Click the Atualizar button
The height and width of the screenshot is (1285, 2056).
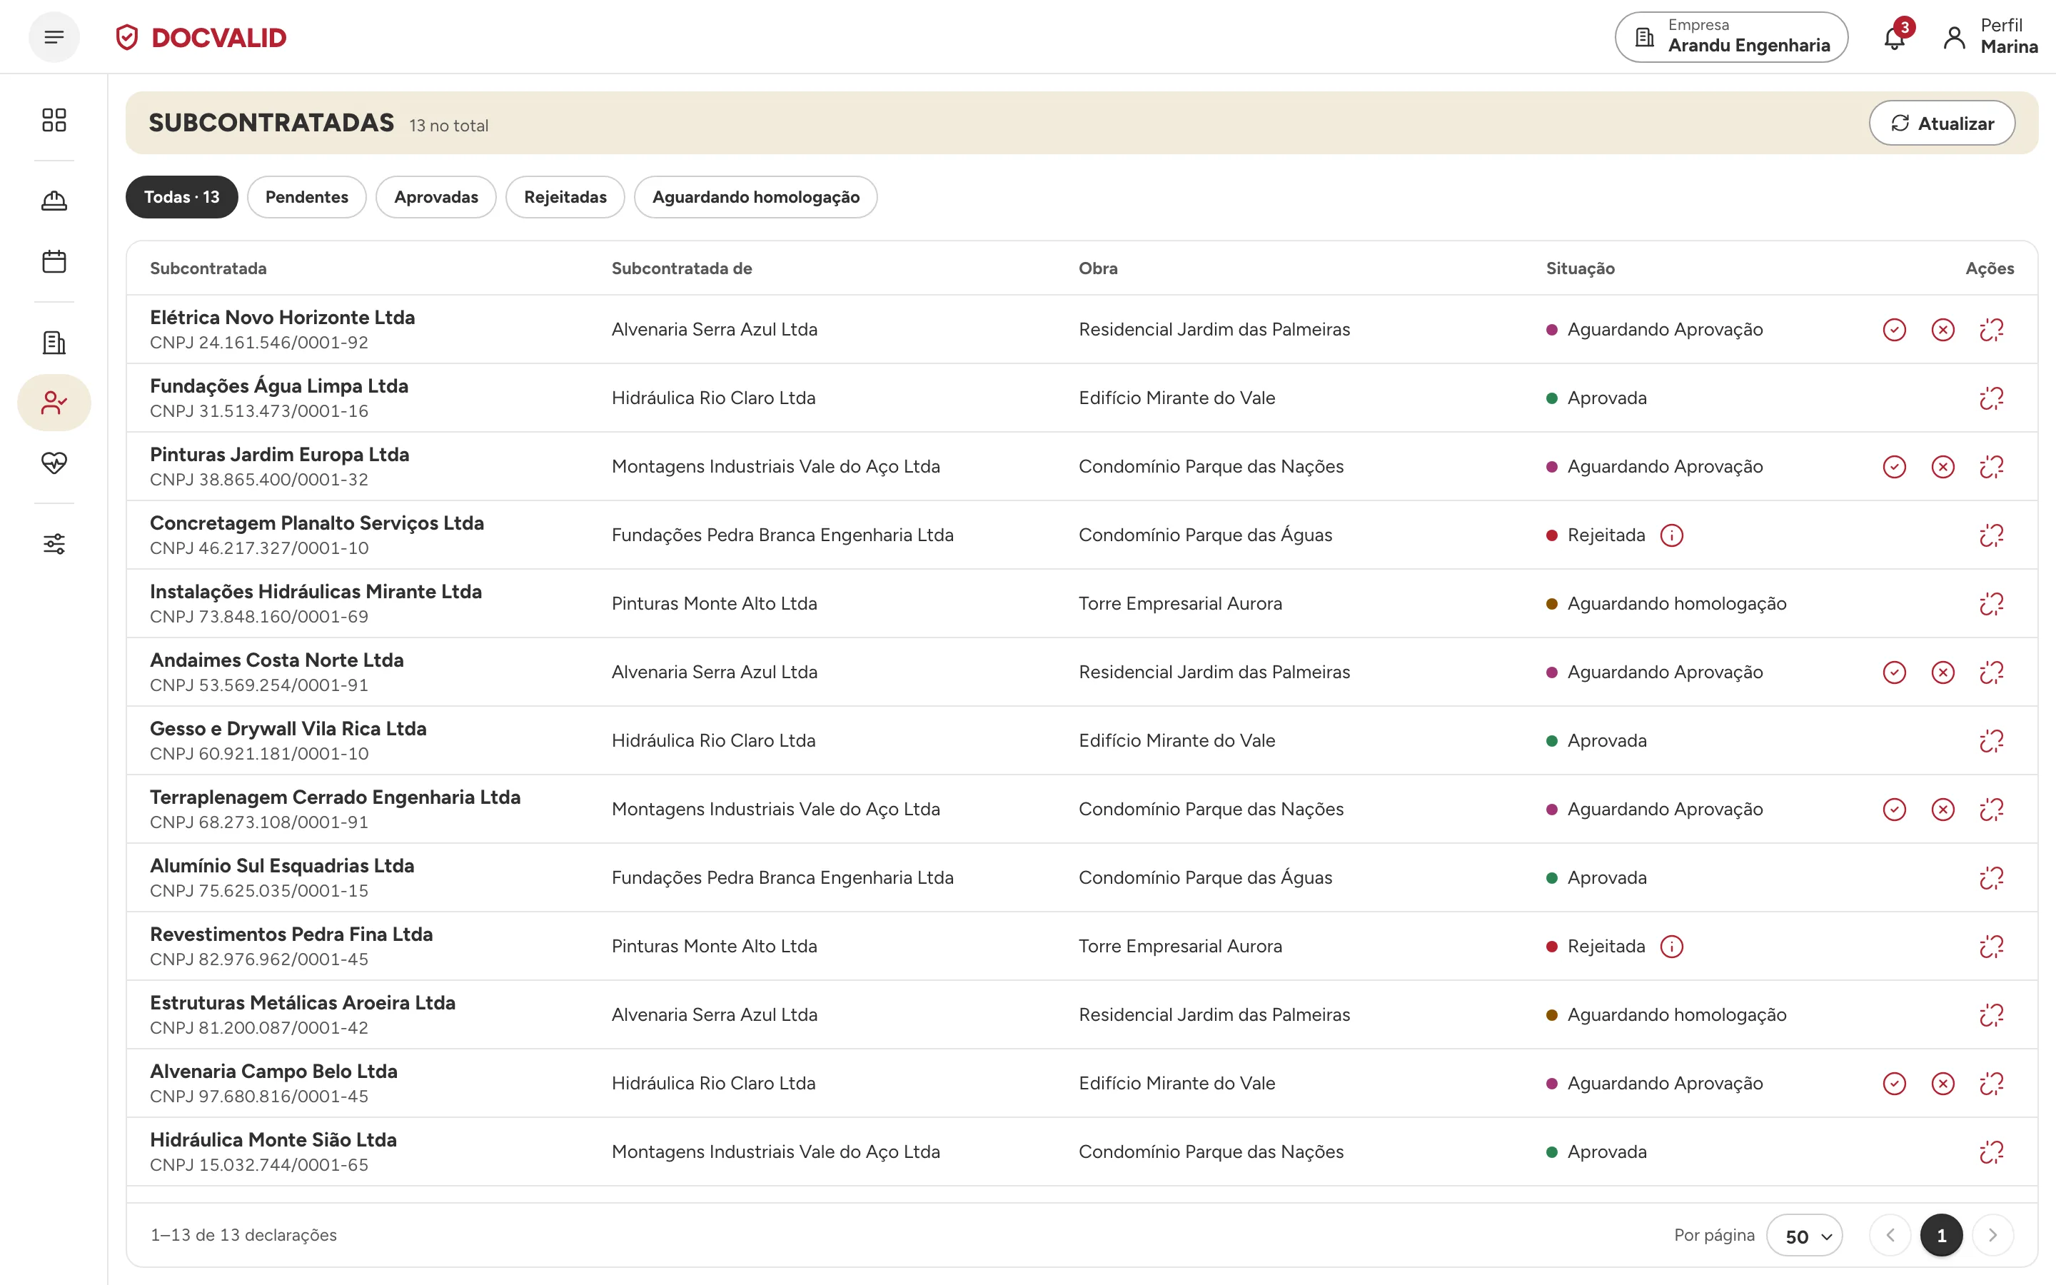(1942, 124)
